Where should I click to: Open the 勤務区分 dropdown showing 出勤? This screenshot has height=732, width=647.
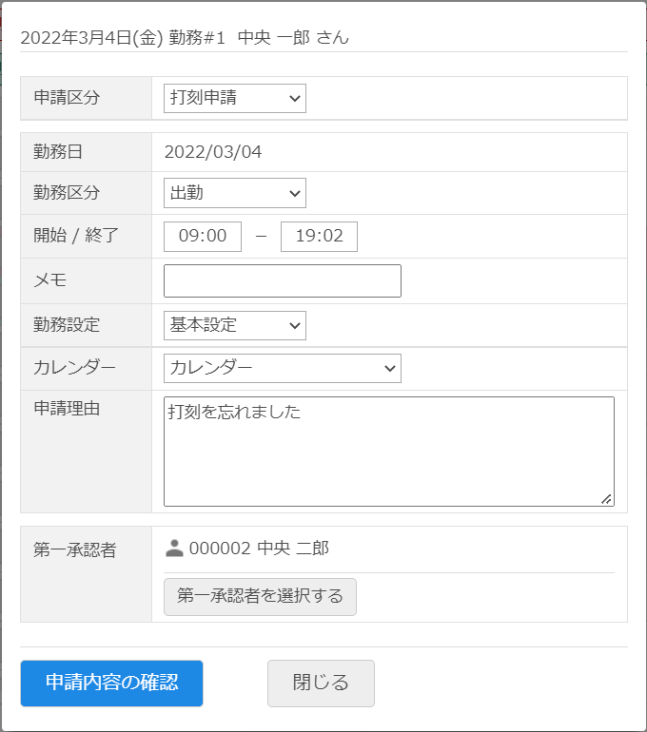click(234, 193)
